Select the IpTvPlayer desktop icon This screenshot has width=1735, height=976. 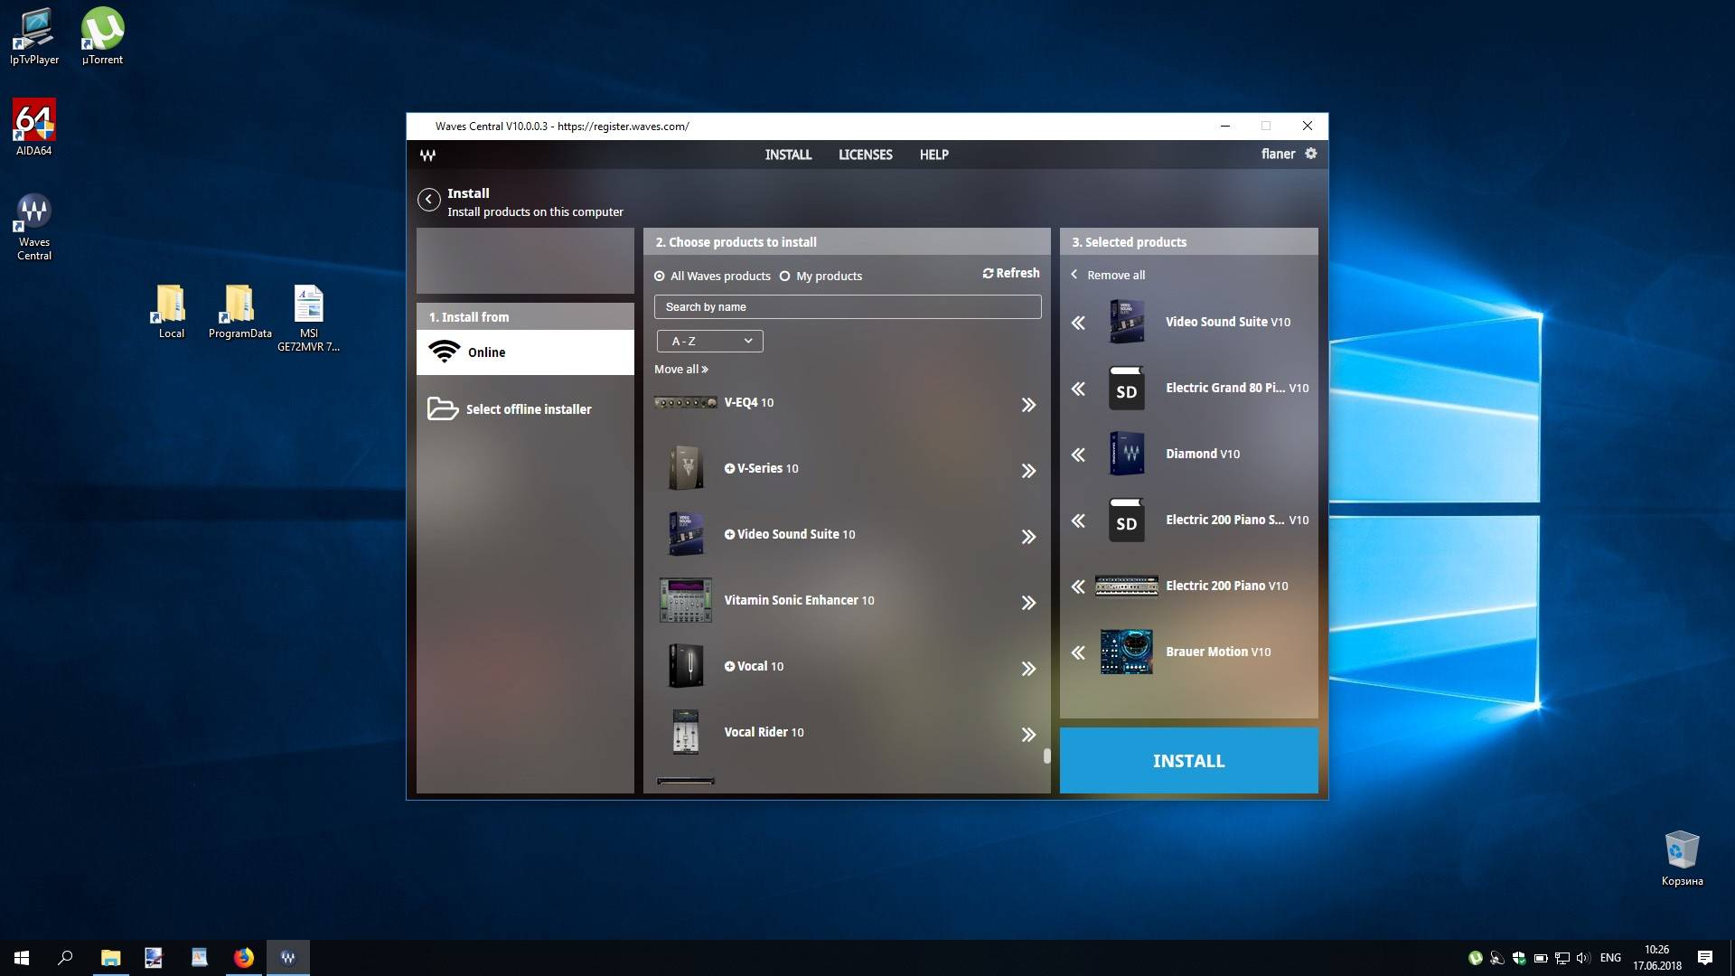tap(33, 36)
